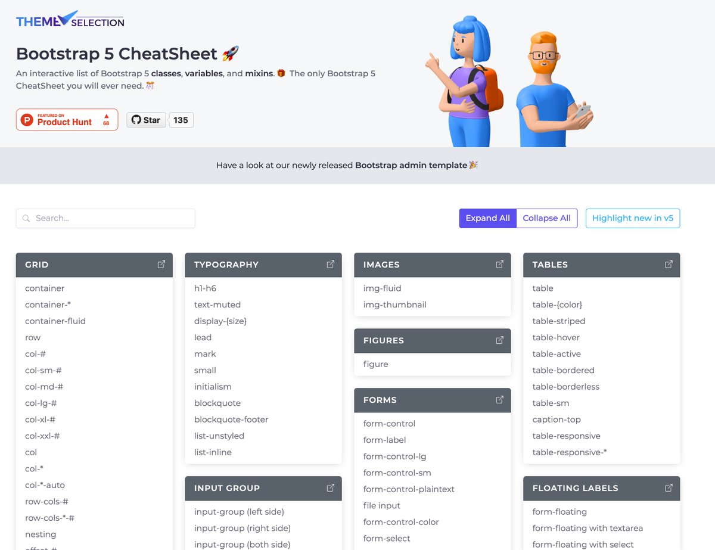Select the col-xxl-# entry
This screenshot has width=715, height=550.
coord(42,436)
